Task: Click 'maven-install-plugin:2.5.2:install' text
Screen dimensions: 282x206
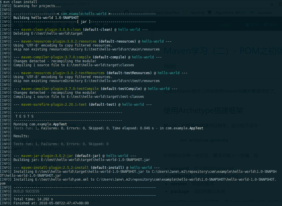Action: pyautogui.click(x=55, y=168)
